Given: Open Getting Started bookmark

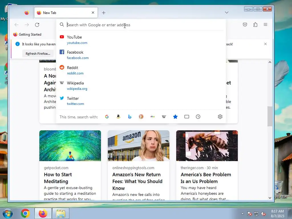Looking at the screenshot, I should coord(27,35).
